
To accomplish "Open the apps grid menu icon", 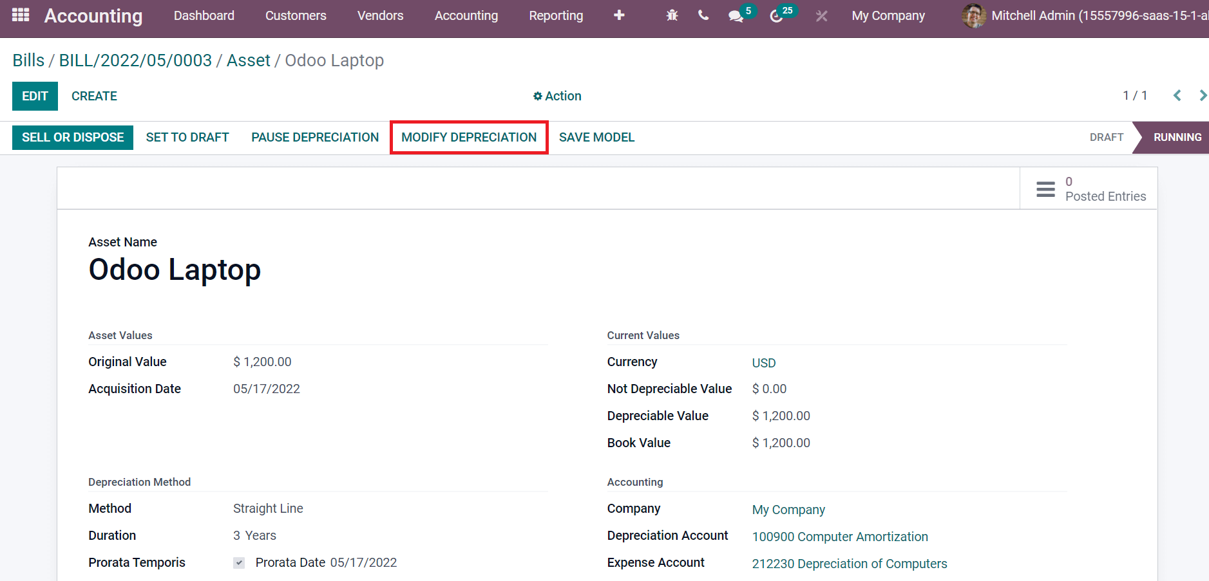I will 21,15.
